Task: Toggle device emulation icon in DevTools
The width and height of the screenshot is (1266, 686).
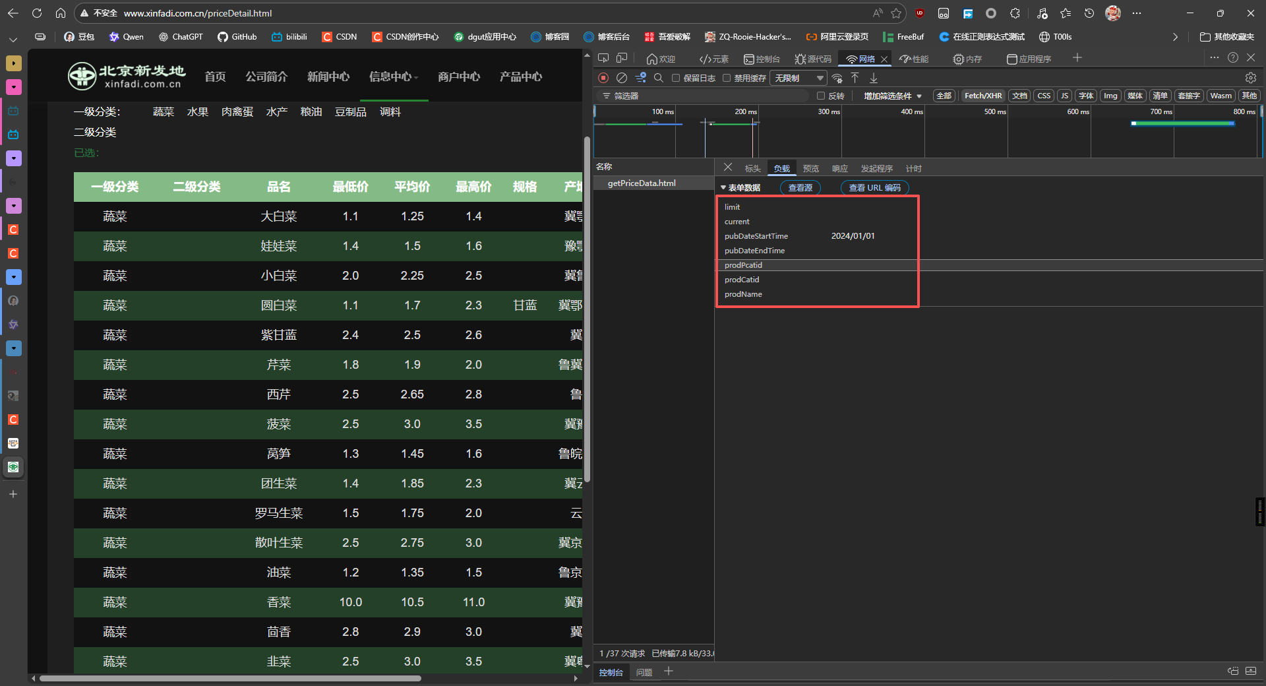Action: pos(621,59)
